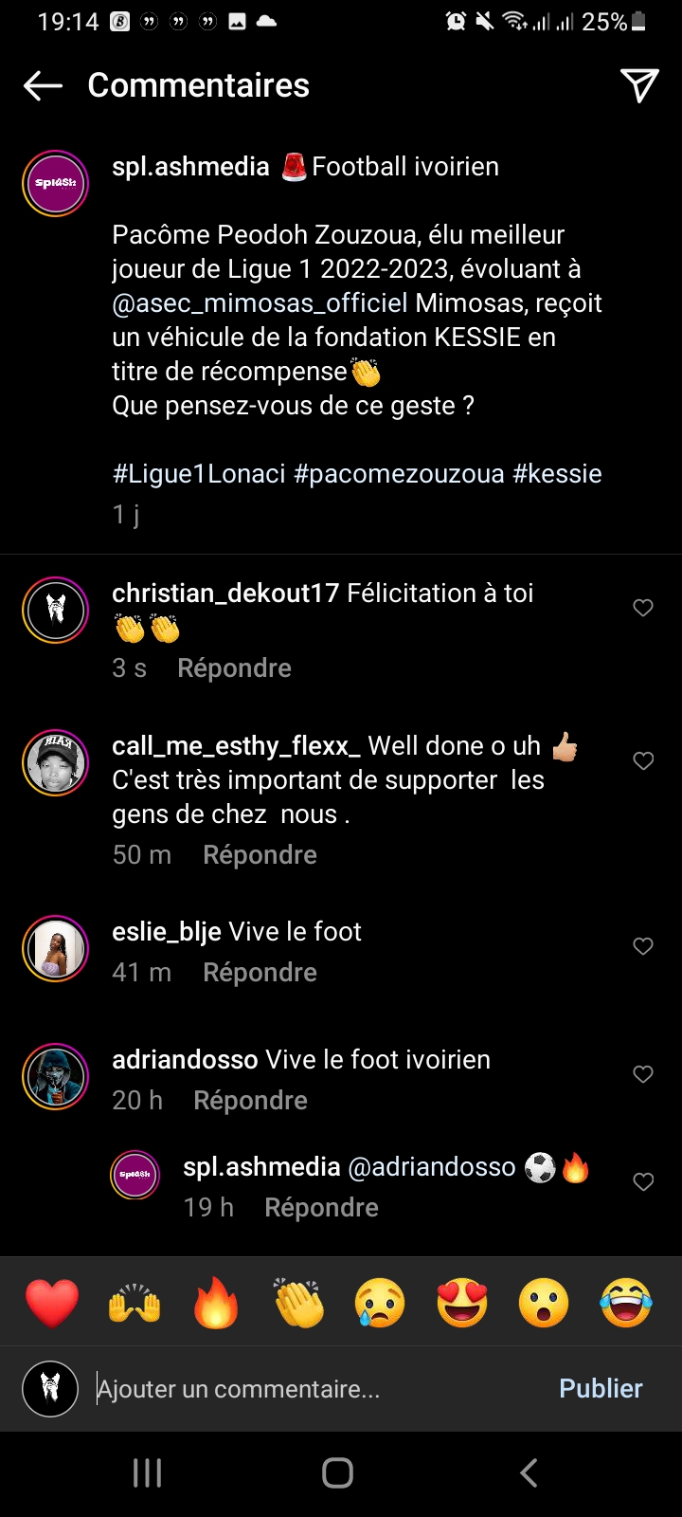Like eslie_blje's Vive le foot comment
682x1517 pixels.
643,945
